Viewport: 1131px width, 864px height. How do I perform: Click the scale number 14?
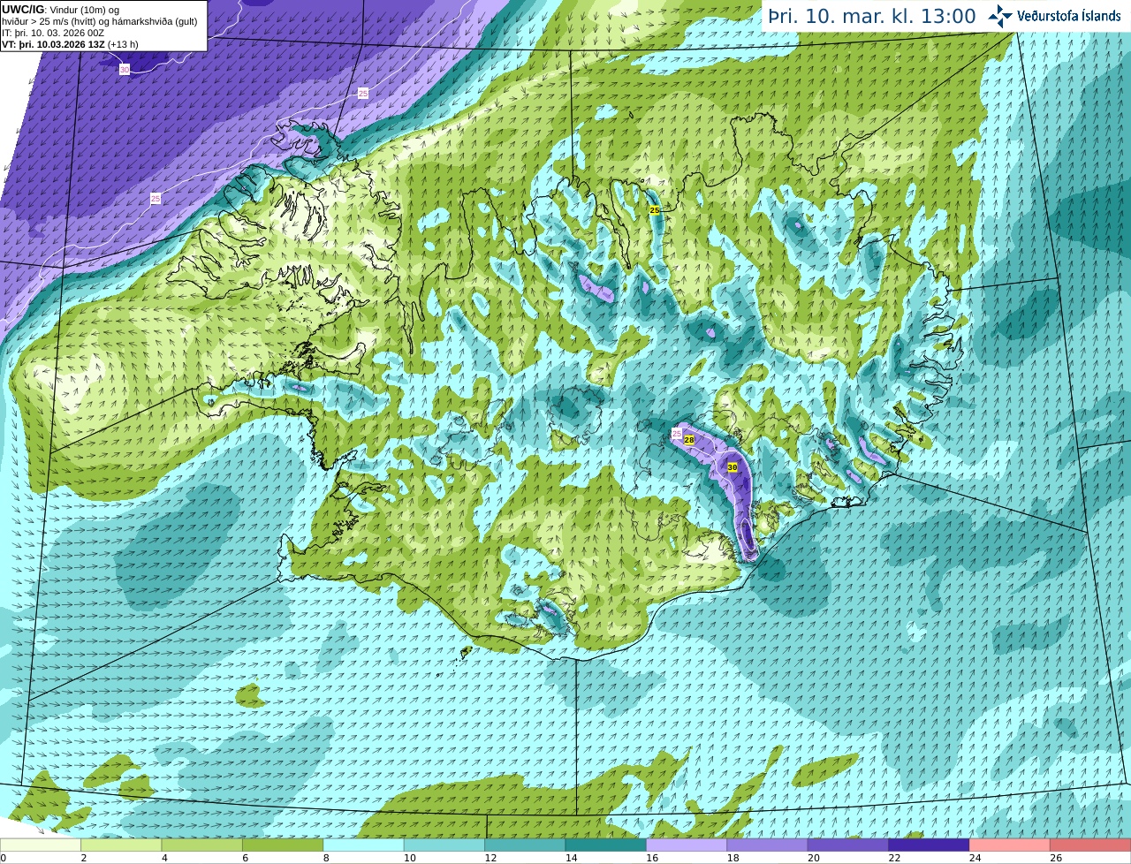[x=571, y=858]
